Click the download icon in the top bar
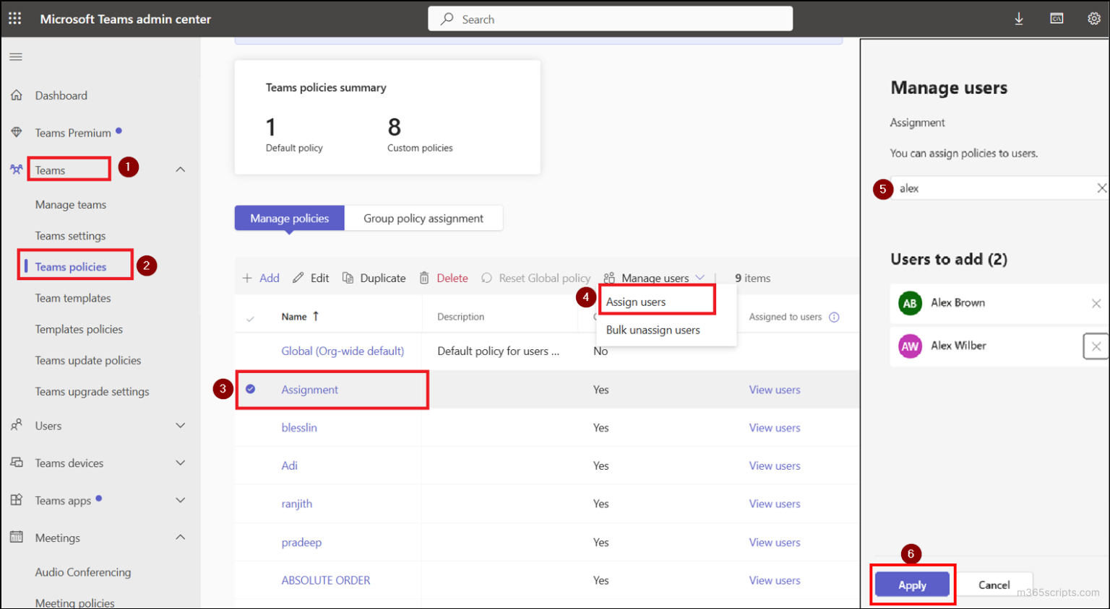This screenshot has width=1110, height=609. [x=1019, y=18]
